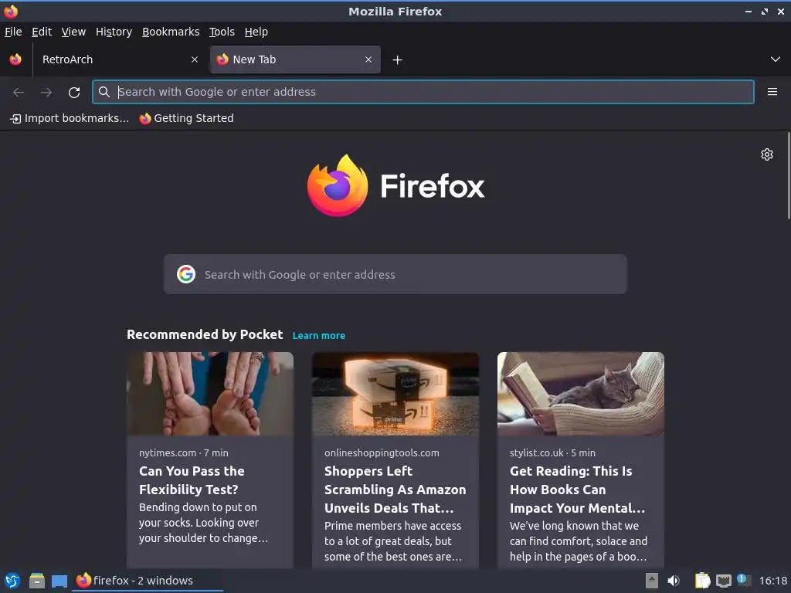Viewport: 791px width, 593px height.
Task: Click the nytimes.com · 7 min source text
Action: (x=184, y=452)
